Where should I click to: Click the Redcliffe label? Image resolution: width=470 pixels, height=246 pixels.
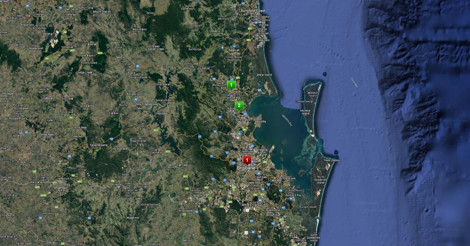(x=260, y=121)
